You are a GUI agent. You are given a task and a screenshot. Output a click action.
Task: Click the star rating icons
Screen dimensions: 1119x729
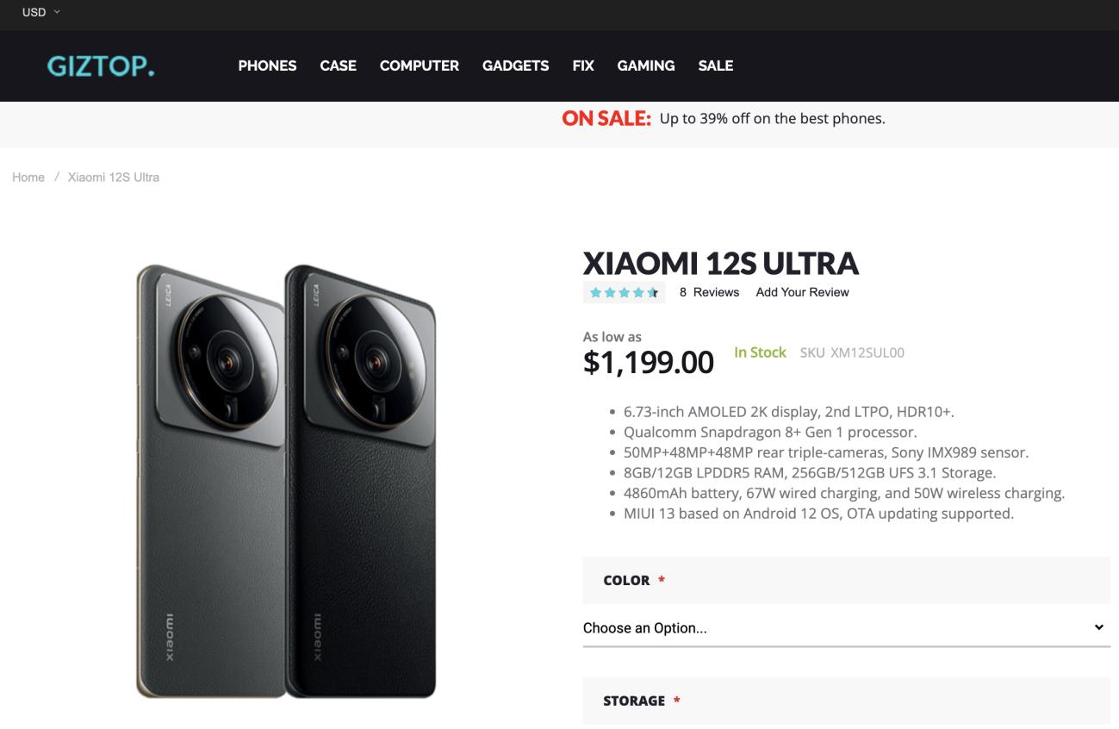point(624,293)
